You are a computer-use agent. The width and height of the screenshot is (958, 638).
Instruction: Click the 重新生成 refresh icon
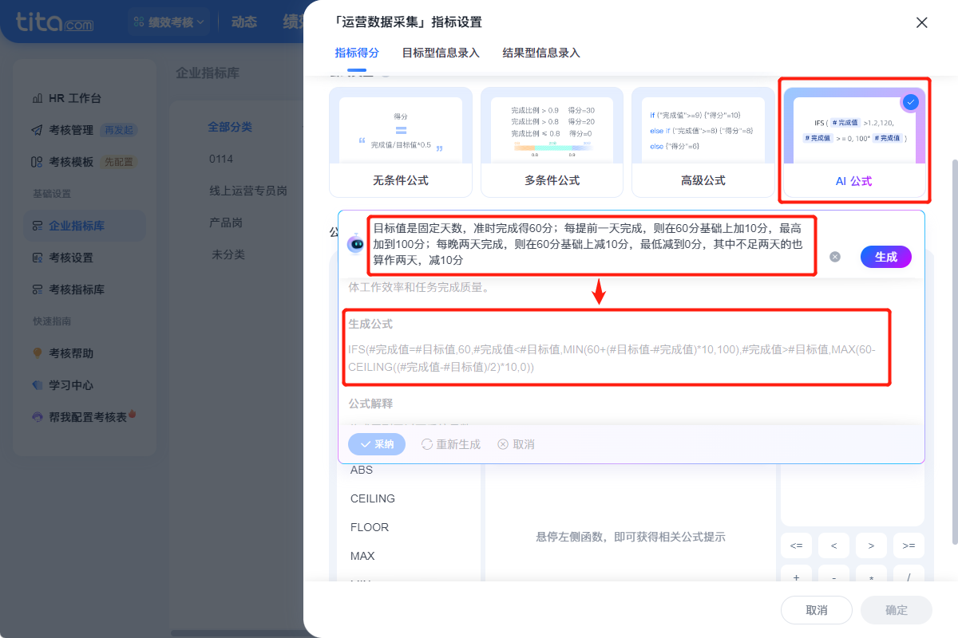coord(427,444)
